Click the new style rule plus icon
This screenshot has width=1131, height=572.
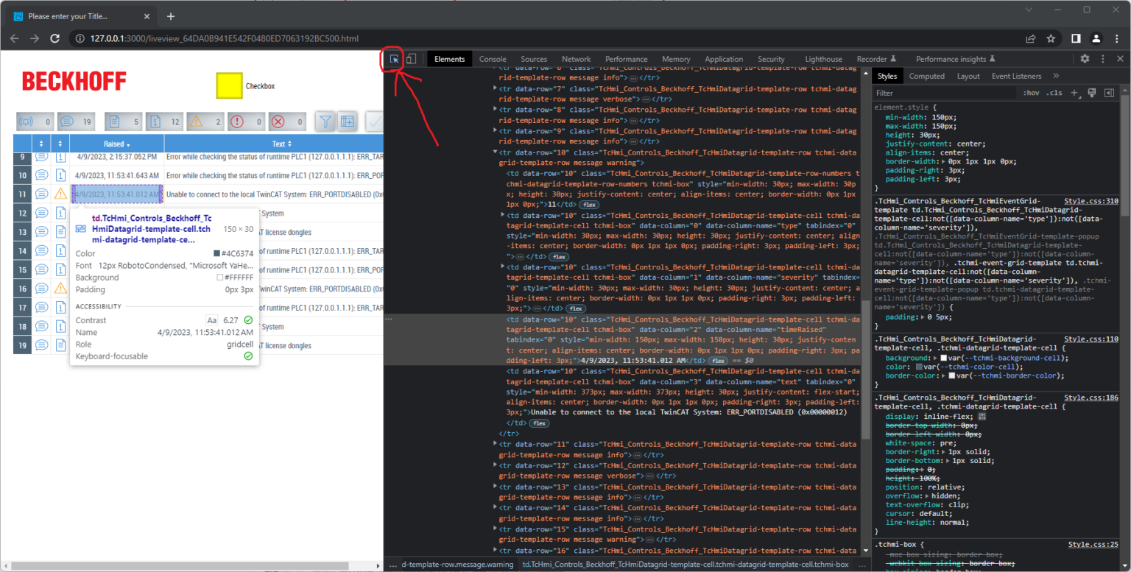coord(1074,93)
